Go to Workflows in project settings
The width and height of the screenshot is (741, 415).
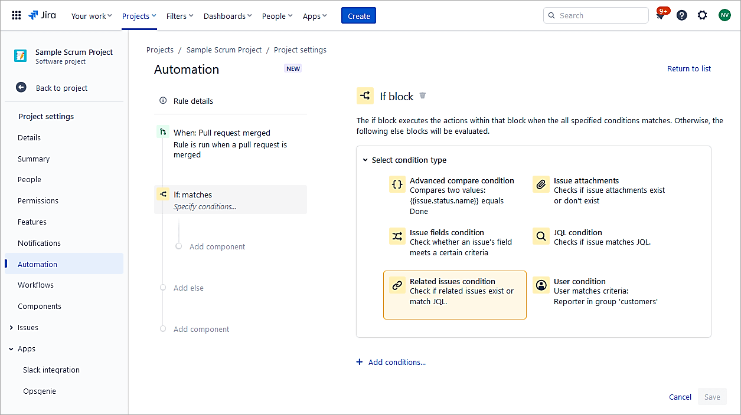[x=35, y=285]
